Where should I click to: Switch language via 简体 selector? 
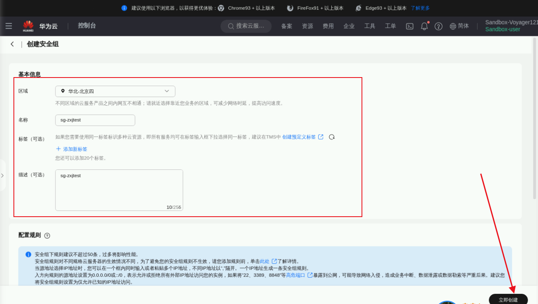[x=463, y=26]
